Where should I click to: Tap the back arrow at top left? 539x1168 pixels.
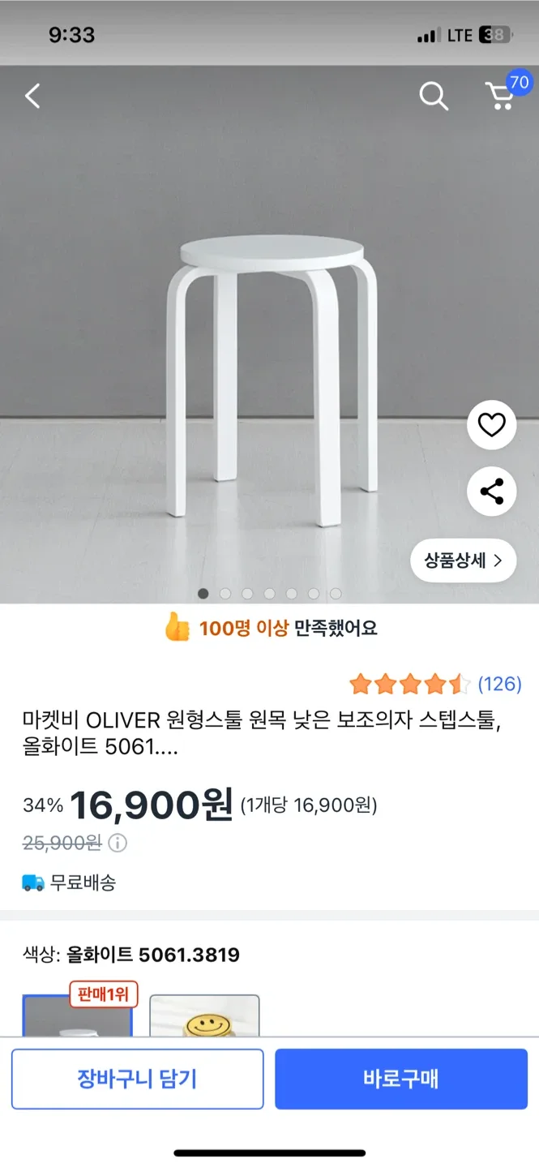tap(32, 96)
